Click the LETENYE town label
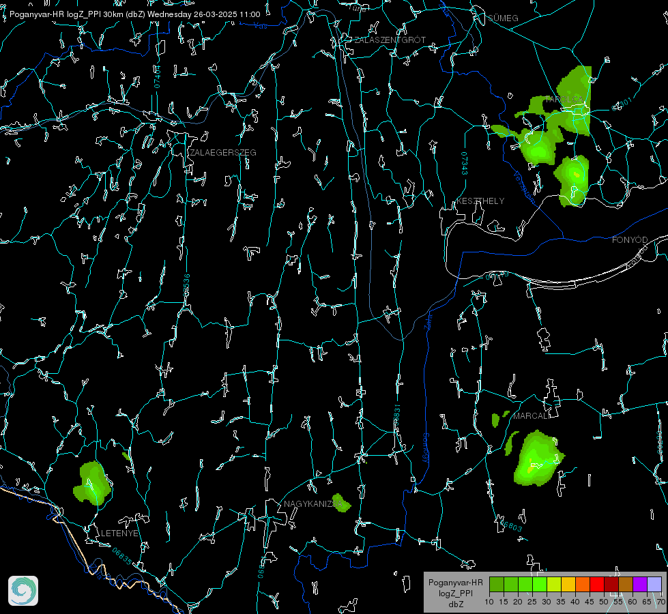The width and height of the screenshot is (668, 614). 119,533
